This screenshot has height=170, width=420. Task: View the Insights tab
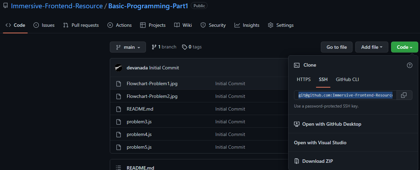pos(247,25)
